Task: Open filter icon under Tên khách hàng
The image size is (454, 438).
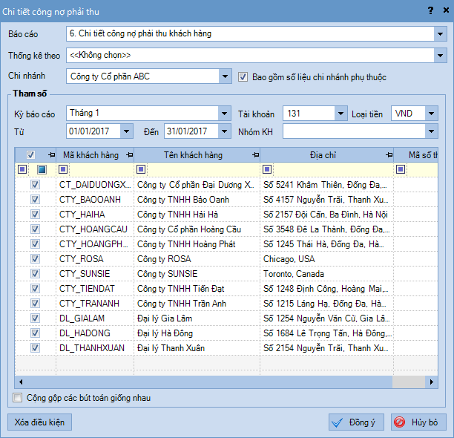Action: (x=141, y=170)
